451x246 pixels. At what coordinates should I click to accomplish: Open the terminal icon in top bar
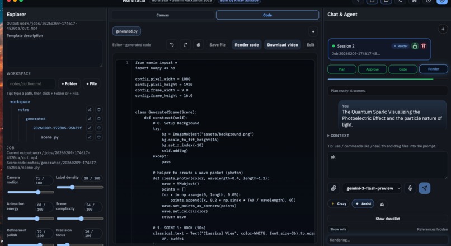tap(400, 2)
